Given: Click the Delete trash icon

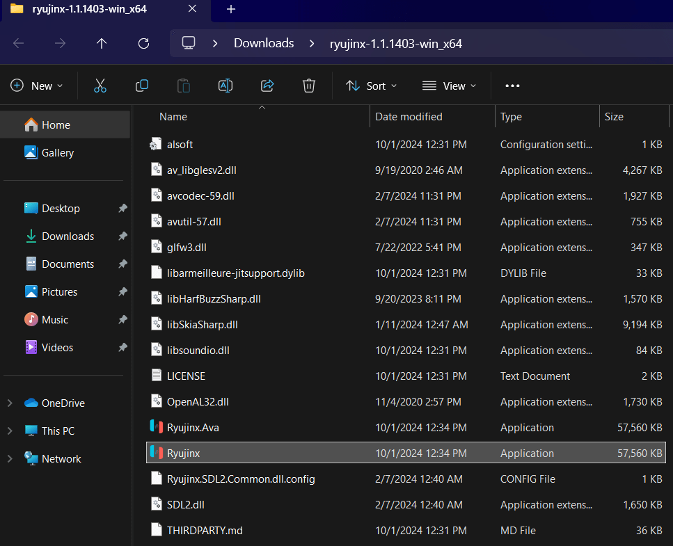Looking at the screenshot, I should [x=309, y=86].
